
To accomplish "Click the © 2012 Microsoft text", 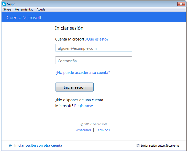I will (x=94, y=124).
